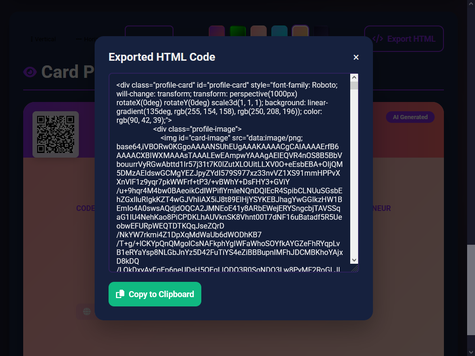Screen dimensions: 475x356
Task: Pick the teal color swatch
Action: 279,32
